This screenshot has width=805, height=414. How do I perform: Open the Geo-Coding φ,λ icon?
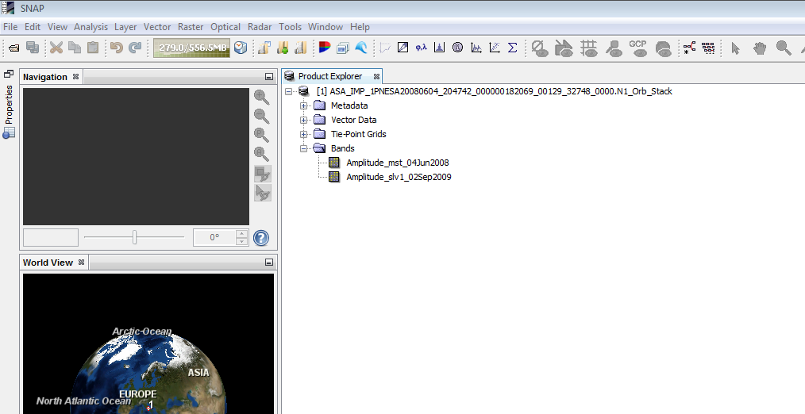tap(421, 48)
